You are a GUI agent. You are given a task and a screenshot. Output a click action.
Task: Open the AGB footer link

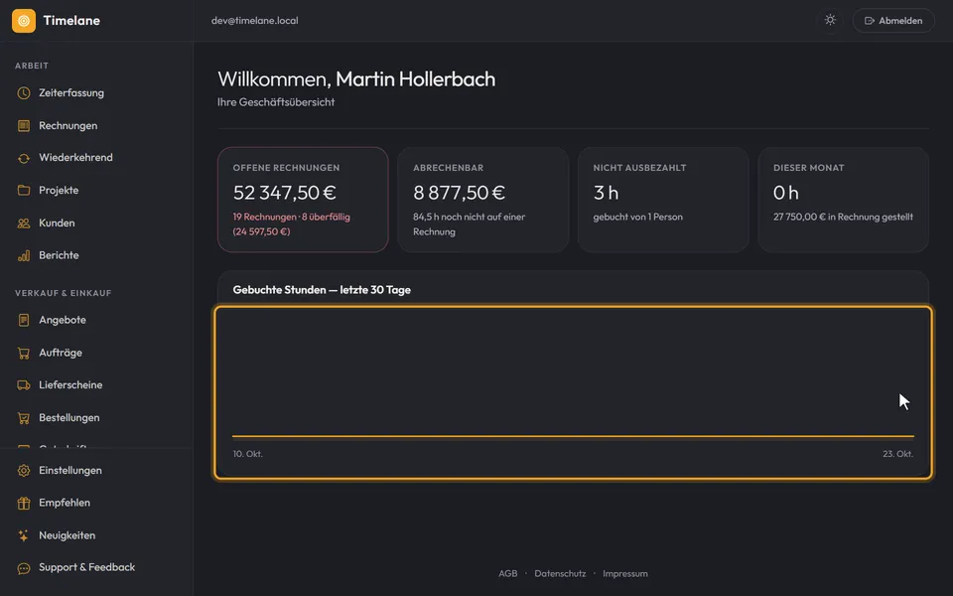(x=508, y=573)
